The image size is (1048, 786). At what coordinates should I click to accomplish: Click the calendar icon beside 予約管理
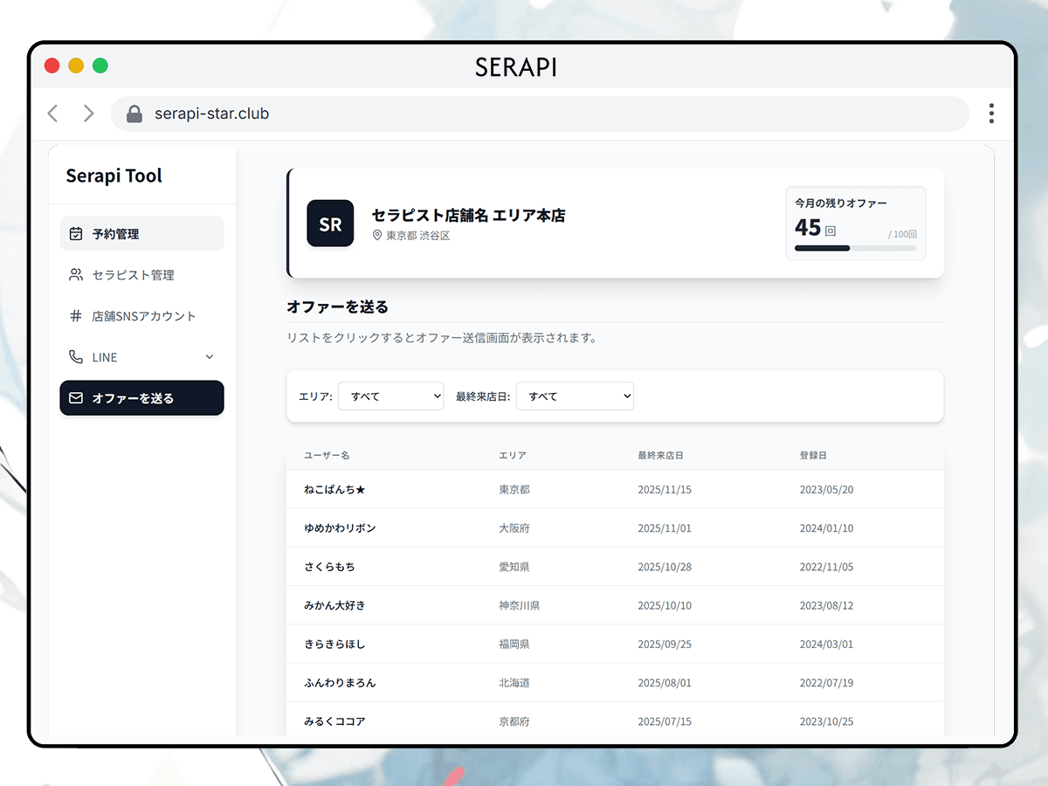76,233
